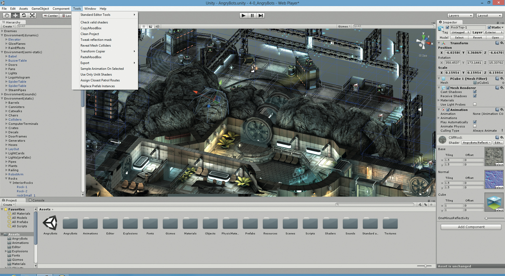Open the Gizmos dropdown

click(x=344, y=26)
